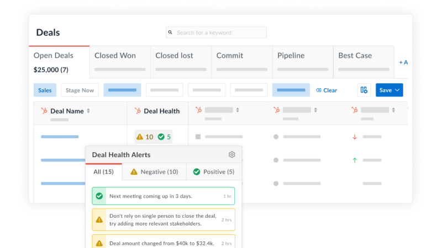442x248 pixels.
Task: Select the Sales filter chip
Action: click(45, 90)
